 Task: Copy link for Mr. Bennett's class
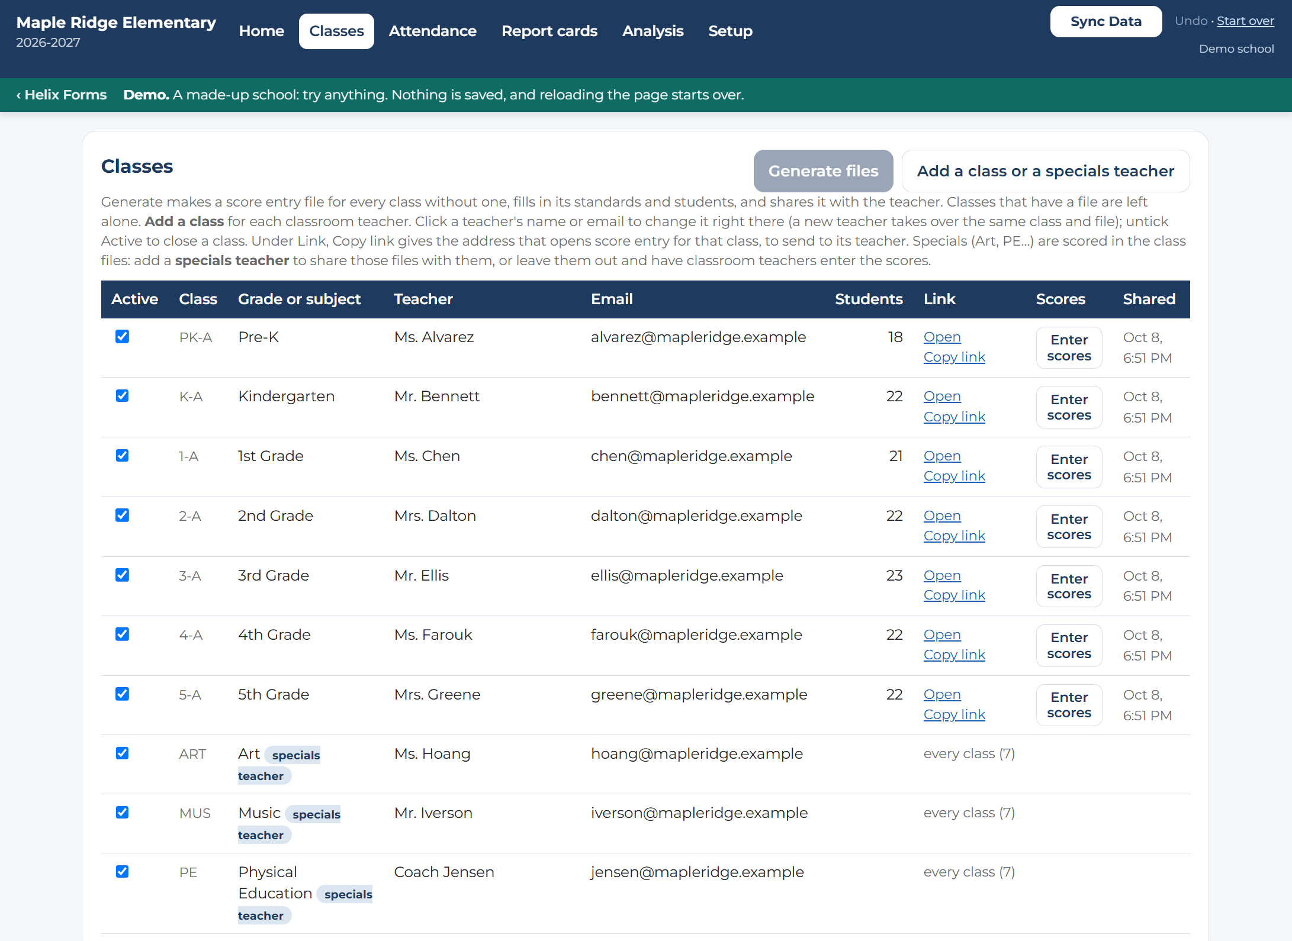coord(954,417)
